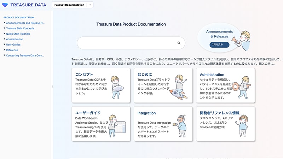Click the dropdown arrow beside Product Documentation
283x159 pixels.
[90, 5]
